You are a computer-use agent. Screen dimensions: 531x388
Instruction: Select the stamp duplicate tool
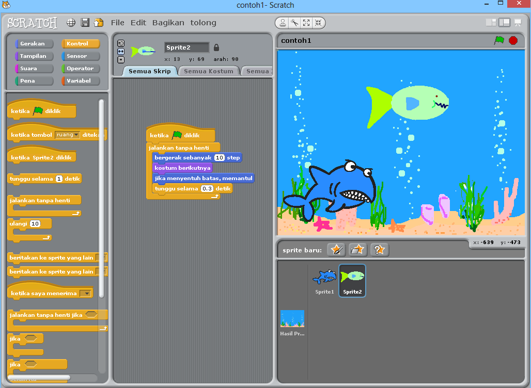pos(283,23)
